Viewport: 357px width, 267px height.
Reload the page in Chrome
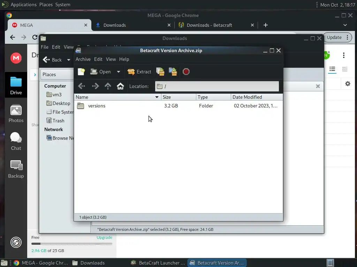point(35,37)
